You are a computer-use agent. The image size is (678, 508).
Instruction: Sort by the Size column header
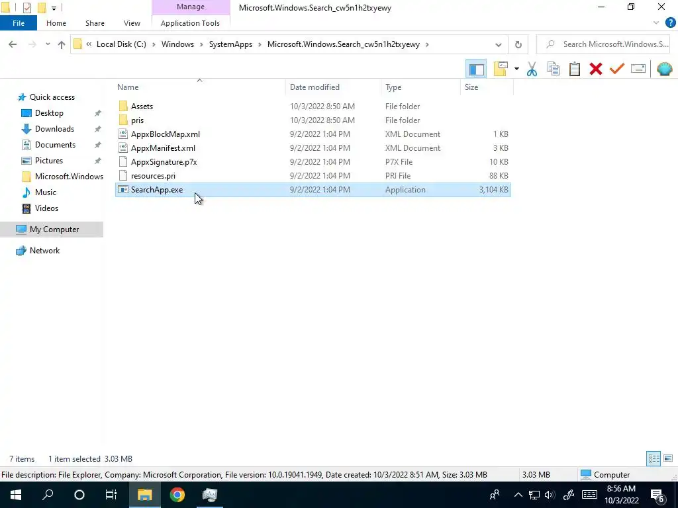point(471,87)
